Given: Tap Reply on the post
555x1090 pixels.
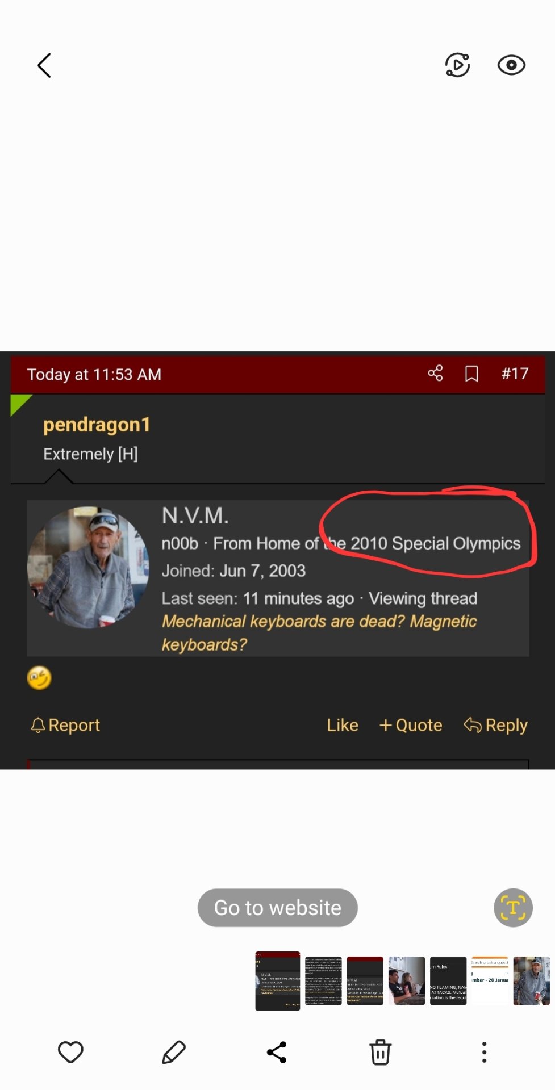Looking at the screenshot, I should (495, 725).
